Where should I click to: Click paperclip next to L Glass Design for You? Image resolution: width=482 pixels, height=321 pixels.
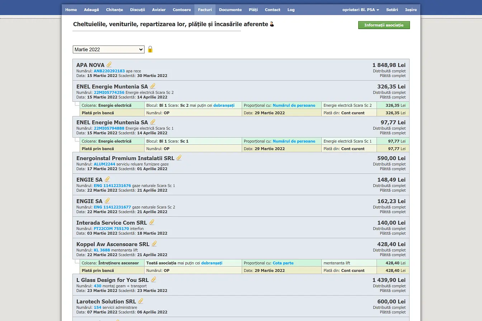coord(153,279)
